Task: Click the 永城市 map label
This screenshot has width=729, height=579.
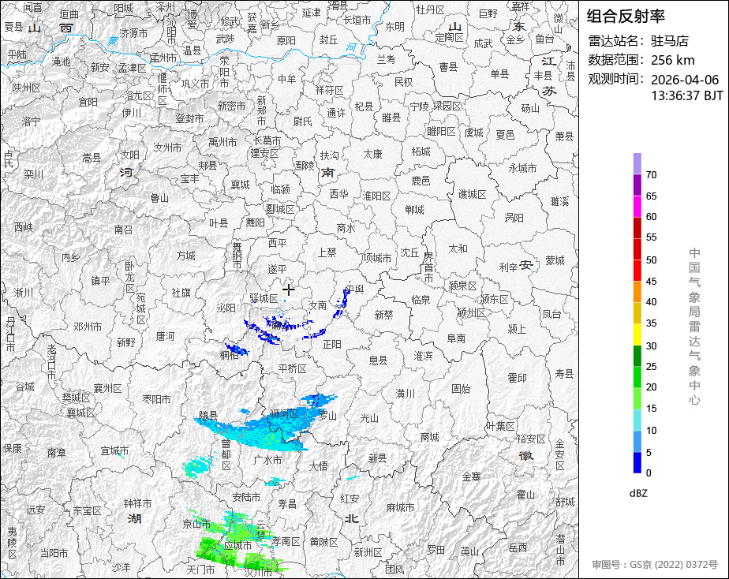Action: click(522, 168)
